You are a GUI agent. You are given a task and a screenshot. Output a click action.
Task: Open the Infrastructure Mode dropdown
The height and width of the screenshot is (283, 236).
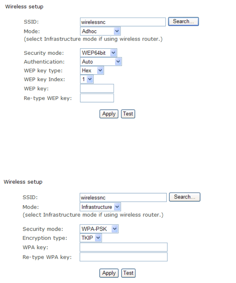click(x=100, y=207)
